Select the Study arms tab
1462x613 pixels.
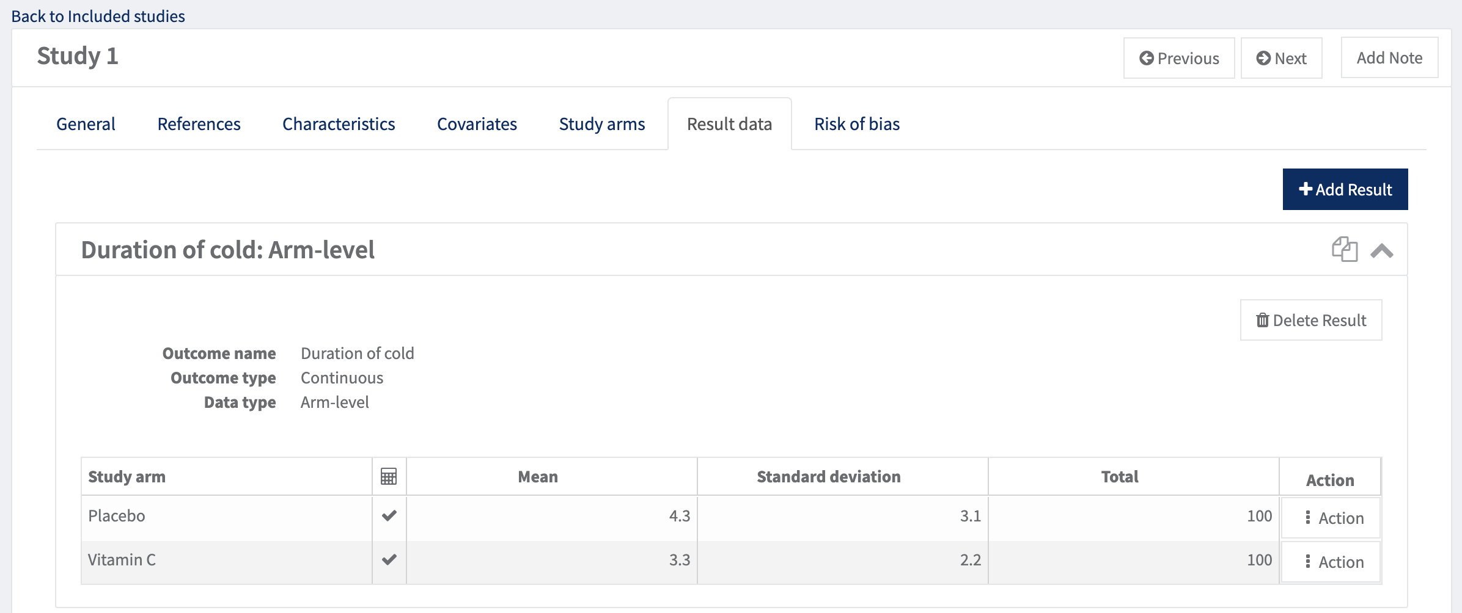click(602, 125)
